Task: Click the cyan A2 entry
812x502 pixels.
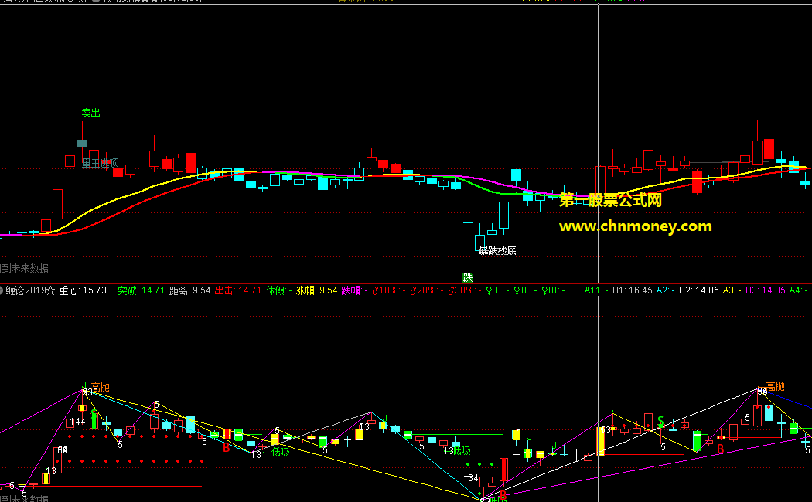Action: coord(665,290)
